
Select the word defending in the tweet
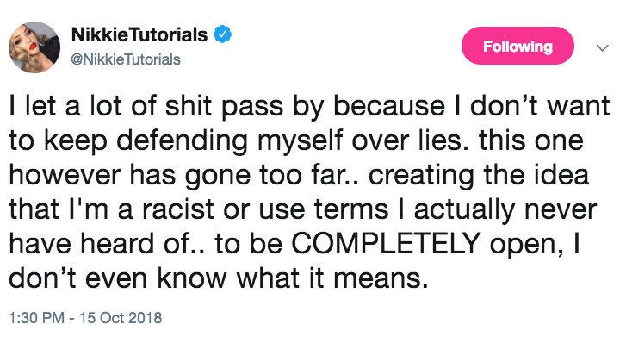[183, 140]
